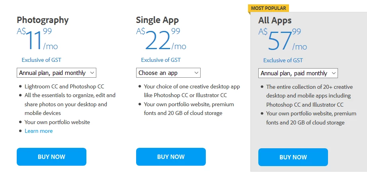Click Buy Now under Photography plan
The height and width of the screenshot is (176, 367).
point(51,157)
